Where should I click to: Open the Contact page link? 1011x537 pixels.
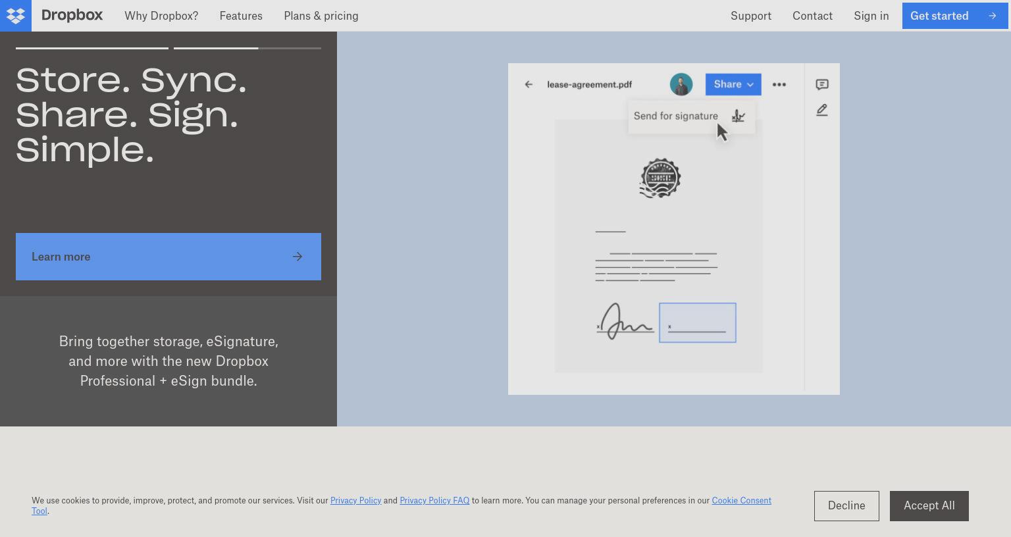(812, 16)
